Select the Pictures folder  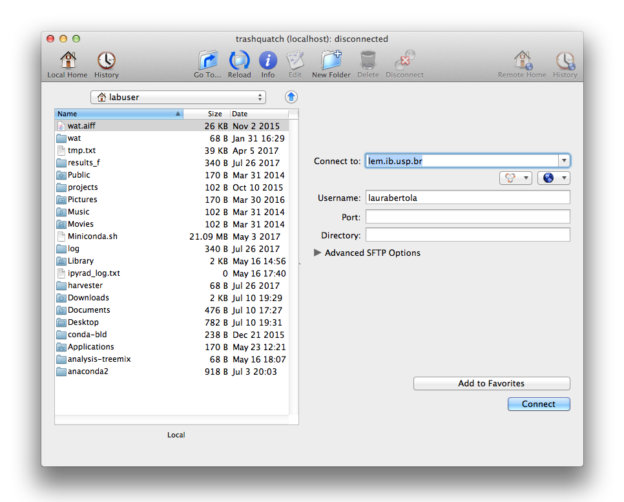click(x=172, y=200)
